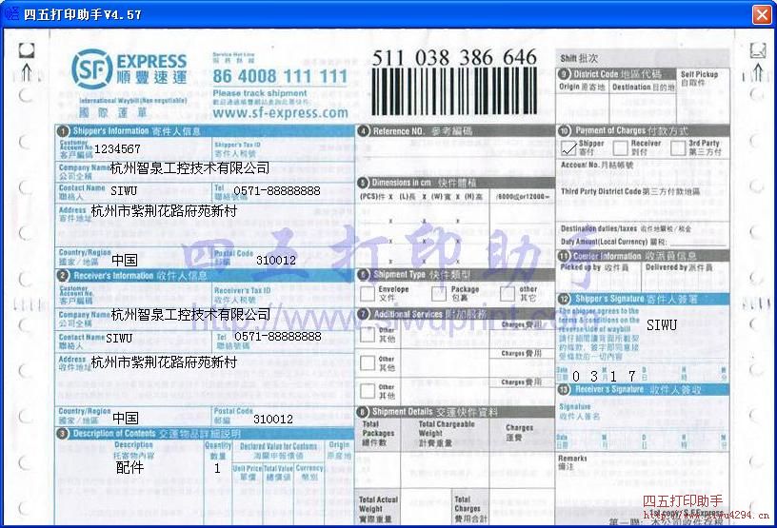Toggle the Shipper 寄付 payment checkbox
Screen dimensions: 777x528
coord(568,147)
